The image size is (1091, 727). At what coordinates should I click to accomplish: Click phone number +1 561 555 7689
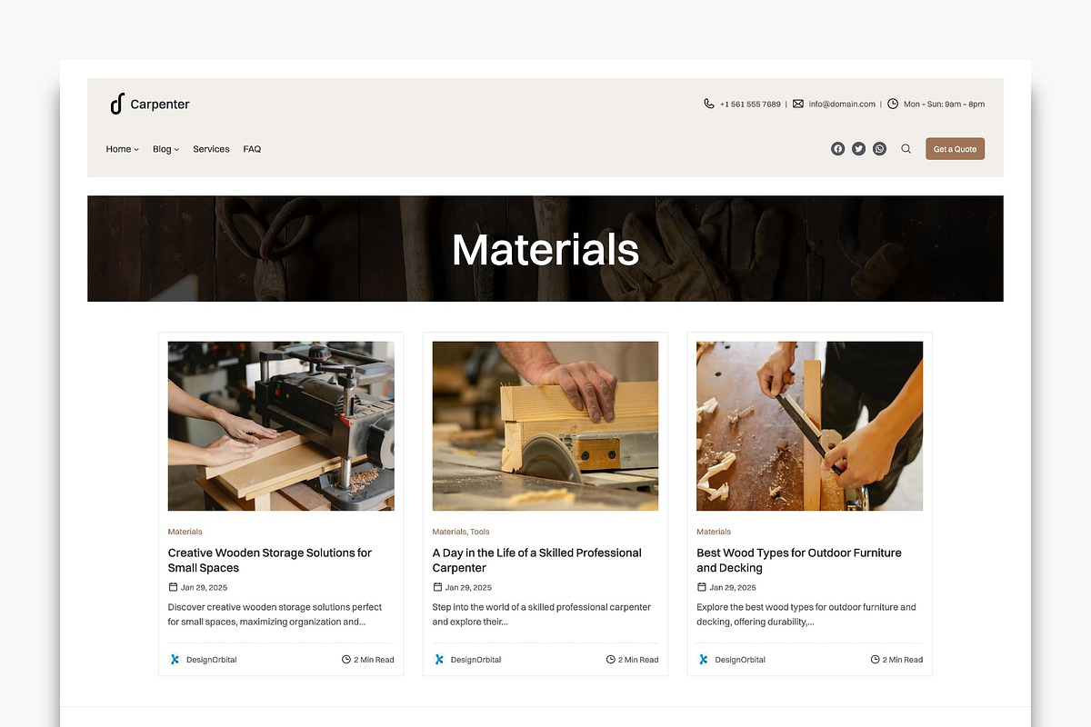[x=750, y=105]
